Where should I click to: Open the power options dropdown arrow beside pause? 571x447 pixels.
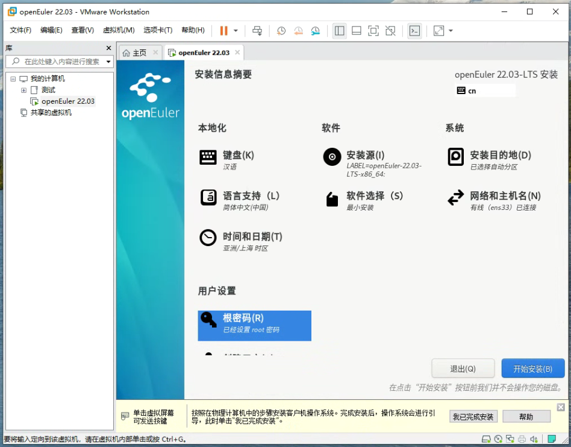pos(236,31)
